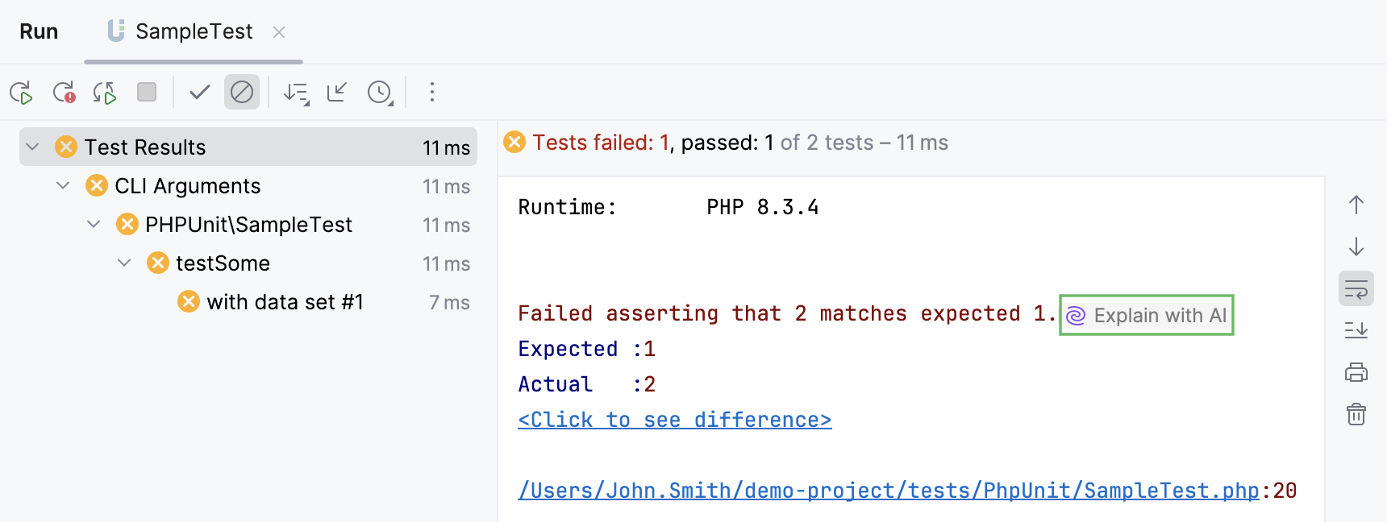This screenshot has height=522, width=1387.
Task: Collapse the Test Results node
Action: point(33,147)
